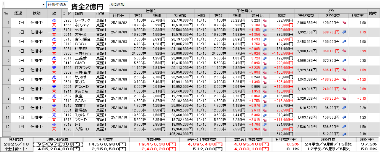This screenshot has width=380, height=152.
Task: Click the gray sideways arrow in 西武HD row
Action: [x=265, y=87]
